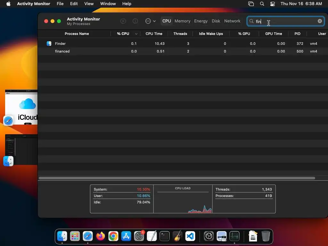The height and width of the screenshot is (246, 328).
Task: Open TextEdit from the Dock
Action: click(x=152, y=236)
